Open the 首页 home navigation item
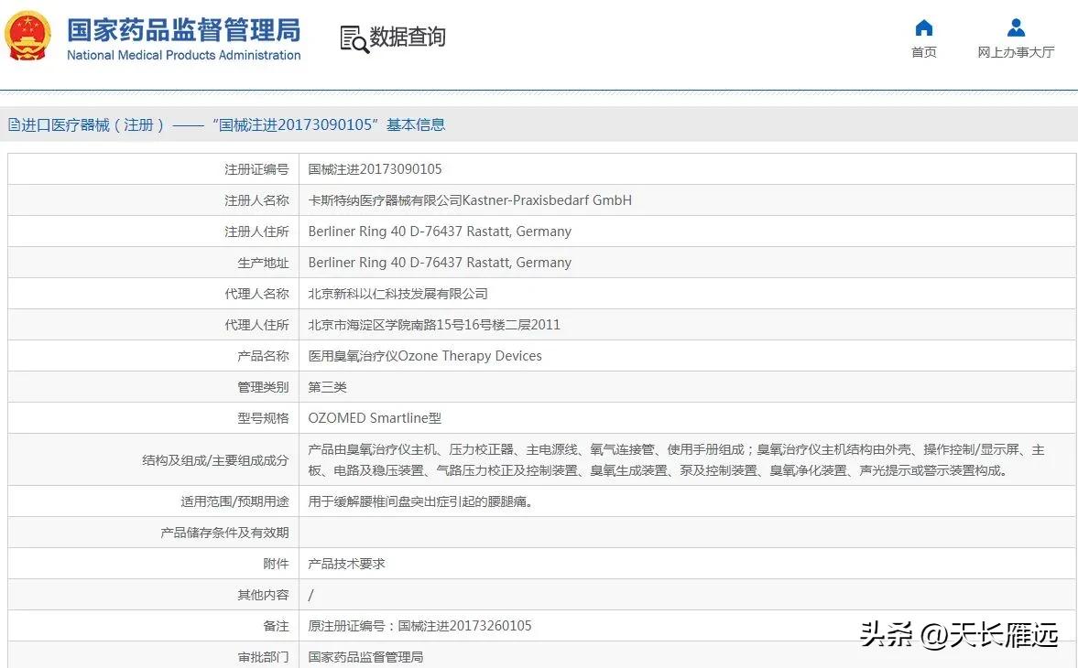1078x668 pixels. click(923, 52)
